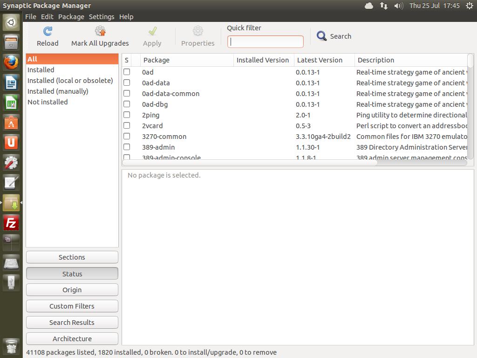Sort by Installed Version column header

coord(263,60)
